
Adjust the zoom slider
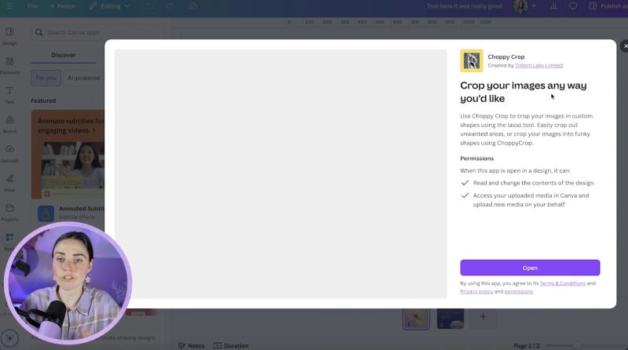[577, 345]
